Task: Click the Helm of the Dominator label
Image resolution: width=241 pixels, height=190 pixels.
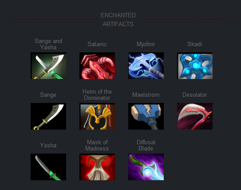Action: coord(97,95)
